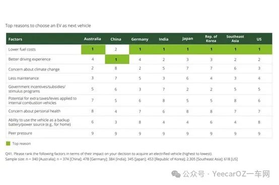The image size is (279, 185).
Task: Click the Rep. of Korea column header
Action: pyautogui.click(x=211, y=39)
